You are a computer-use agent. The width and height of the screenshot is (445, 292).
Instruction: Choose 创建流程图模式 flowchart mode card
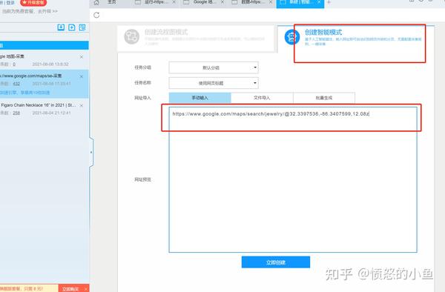[x=196, y=38]
